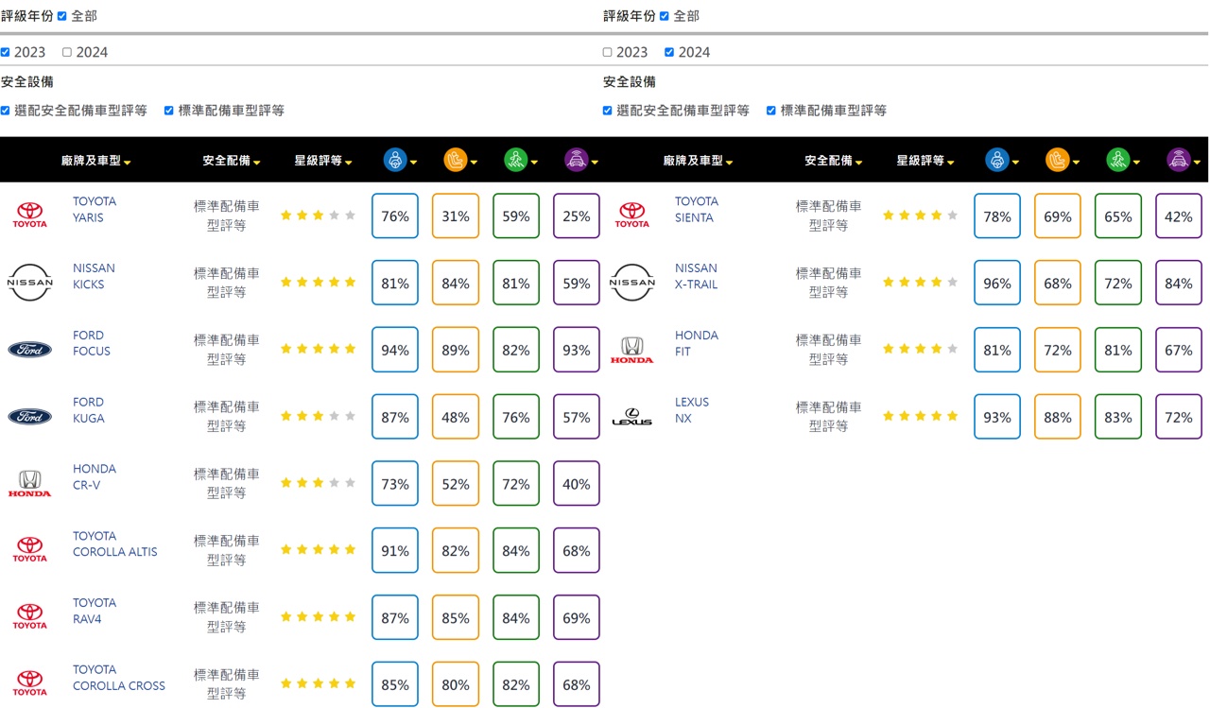
Task: Click Kuga 48% child score box
Action: pyautogui.click(x=456, y=417)
